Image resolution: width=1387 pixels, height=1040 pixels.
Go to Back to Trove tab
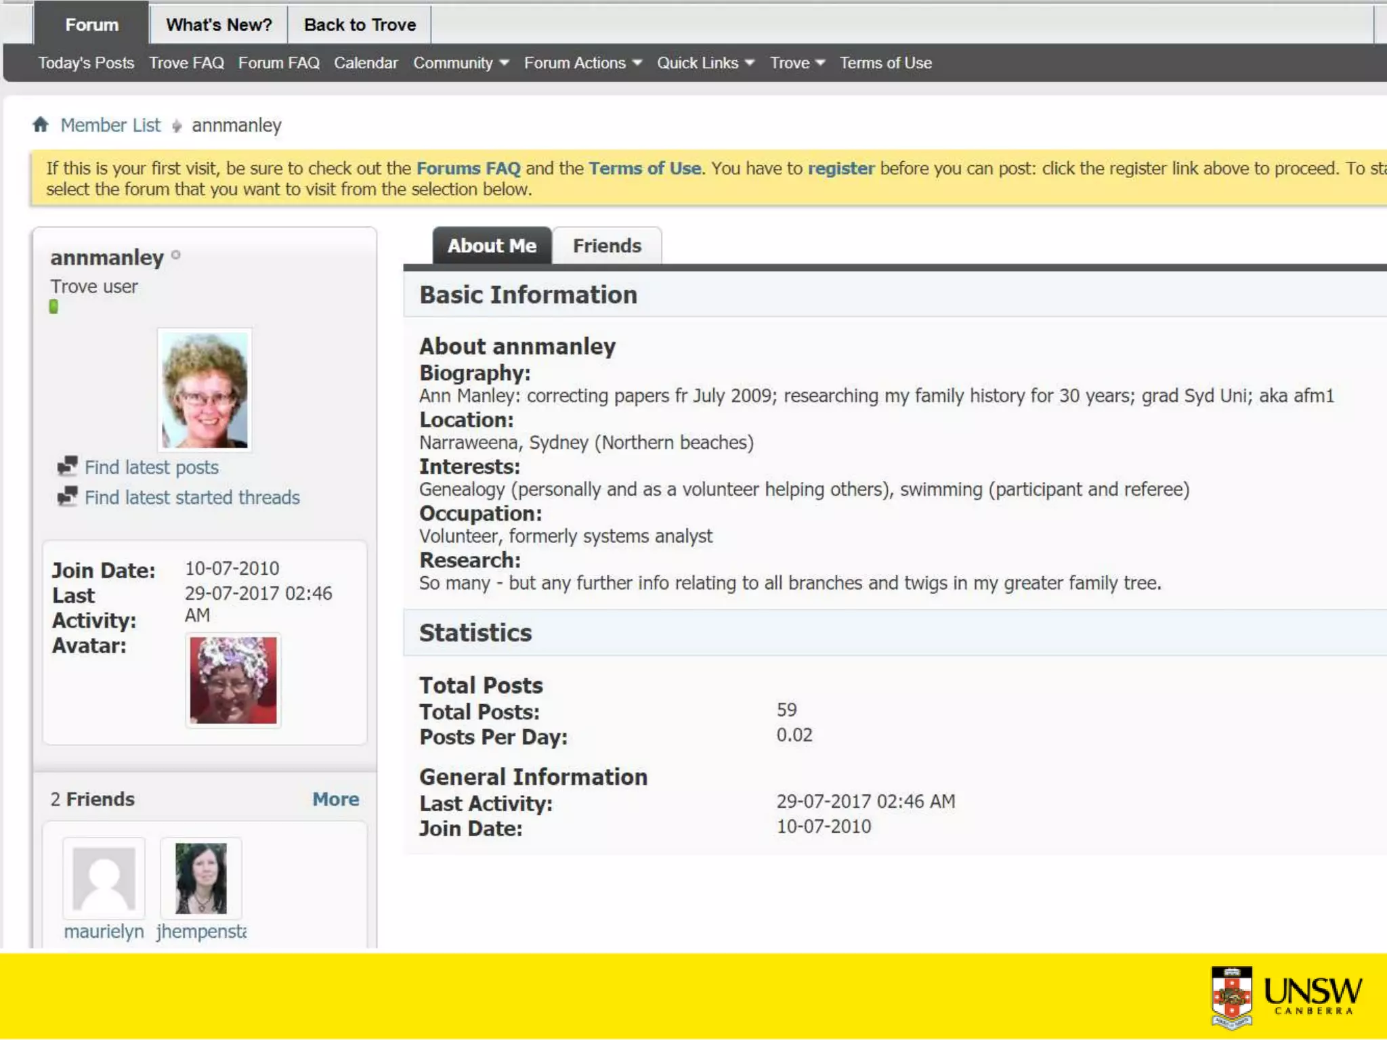(360, 25)
